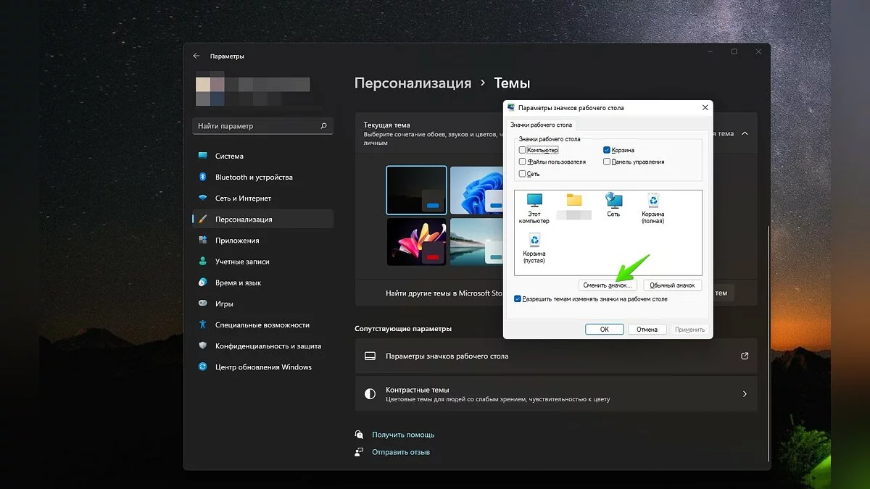The height and width of the screenshot is (489, 870).
Task: Click Персонализация in the breadcrumb
Action: (x=413, y=83)
